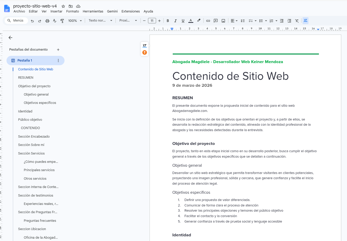Open the font Proxima dropdown
Screen dimensions: 347x241
128,21
